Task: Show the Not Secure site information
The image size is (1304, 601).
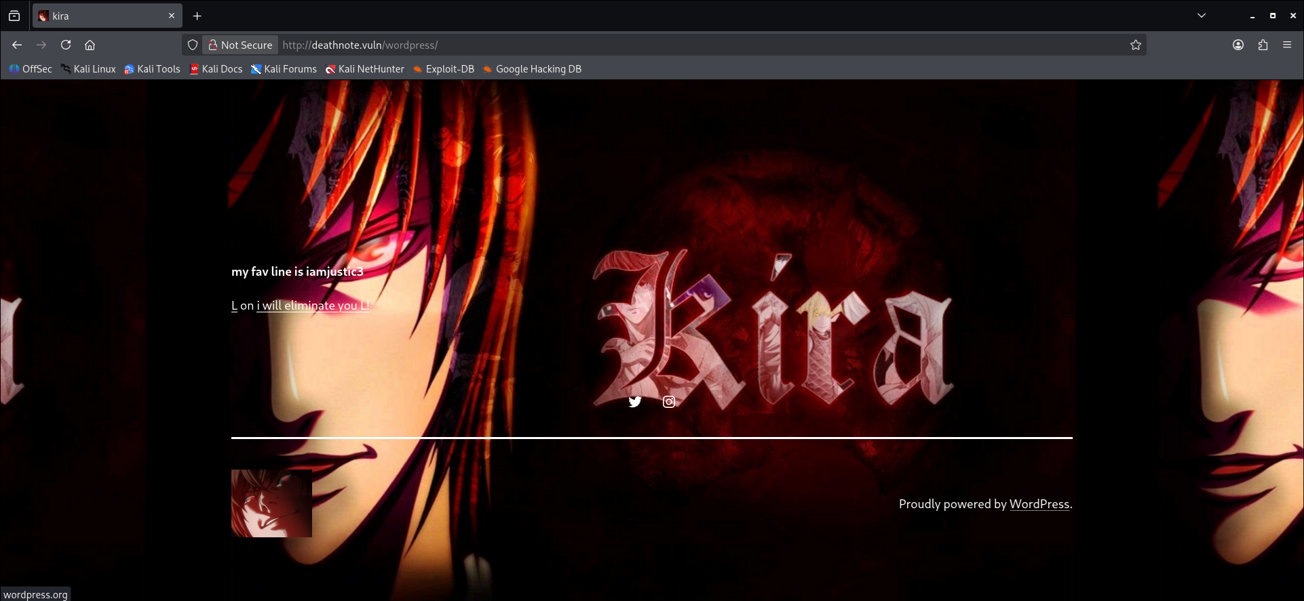Action: coord(240,45)
